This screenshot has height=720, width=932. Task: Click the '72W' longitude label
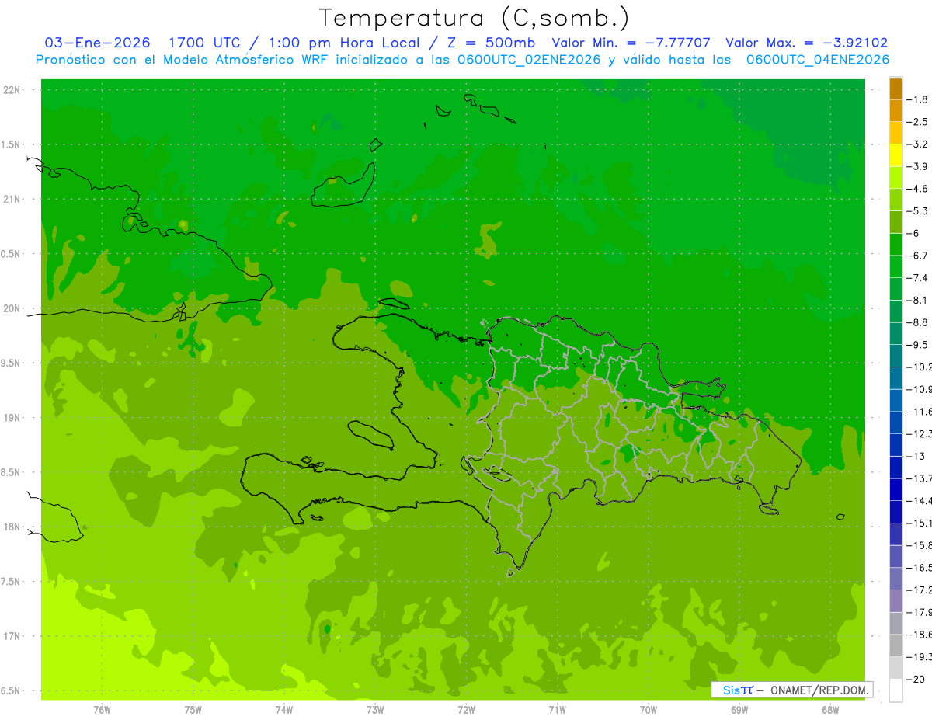click(x=466, y=710)
